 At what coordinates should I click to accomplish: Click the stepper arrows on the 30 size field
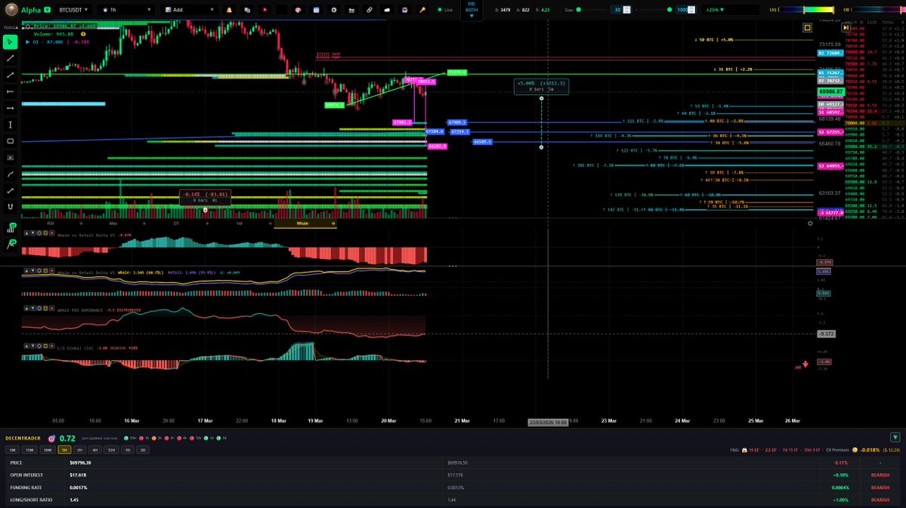(627, 10)
